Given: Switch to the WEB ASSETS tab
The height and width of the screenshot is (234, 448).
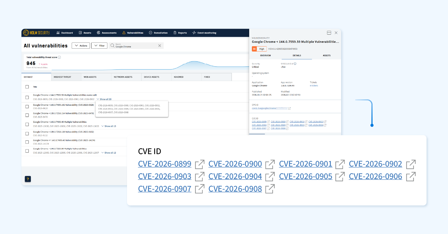Looking at the screenshot, I should [96, 77].
